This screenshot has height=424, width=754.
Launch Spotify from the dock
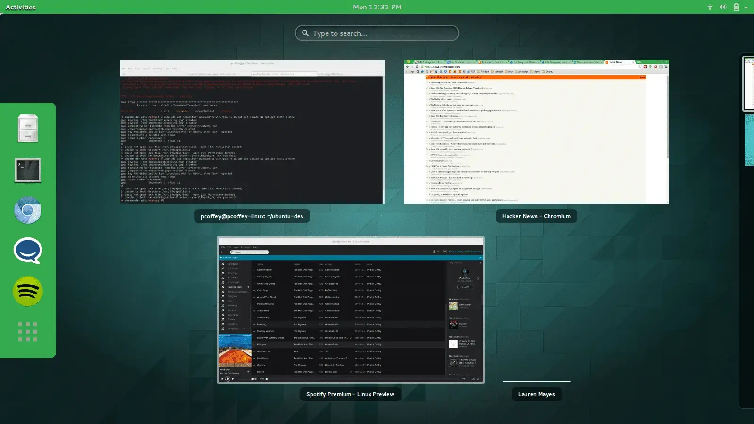[x=28, y=291]
